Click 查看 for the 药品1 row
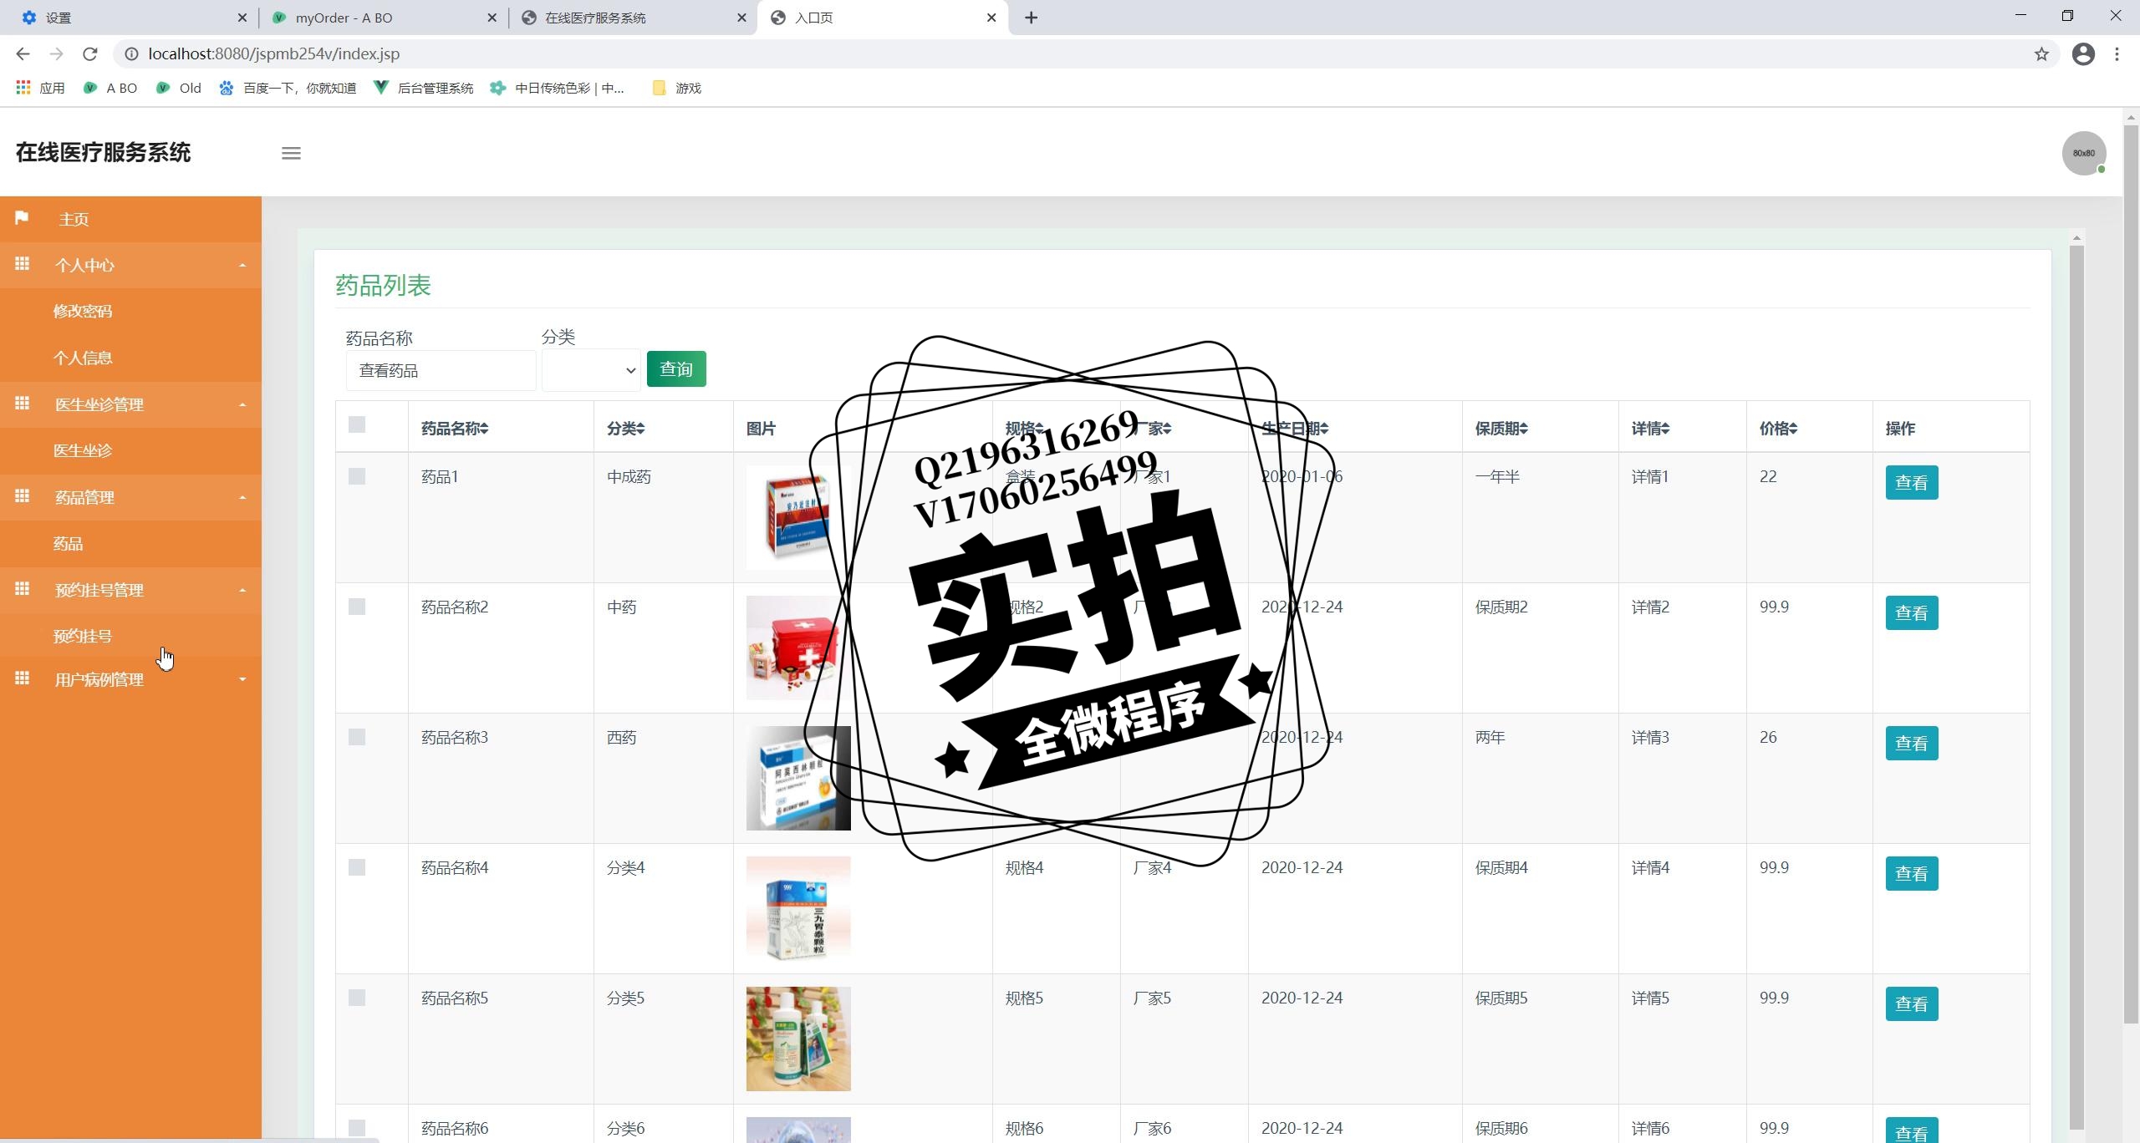The image size is (2140, 1143). pyautogui.click(x=1912, y=482)
